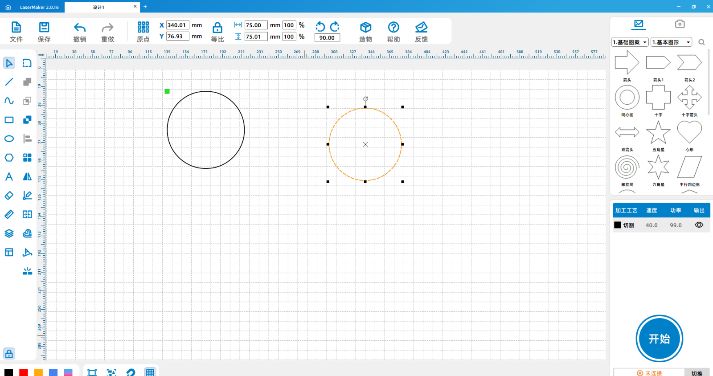
Task: Open the 造物 toolbar icon
Action: click(365, 32)
